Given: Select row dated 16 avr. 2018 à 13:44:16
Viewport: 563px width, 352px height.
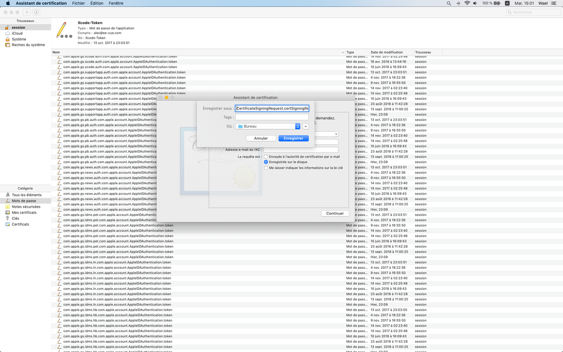Looking at the screenshot, I should [x=307, y=62].
